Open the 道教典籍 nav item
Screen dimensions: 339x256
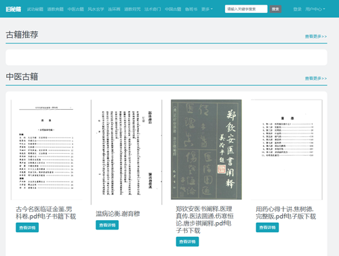56,9
